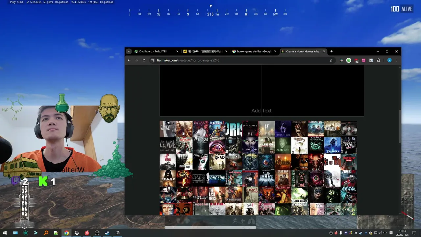Select the ZombiU thumbnail
The image size is (421, 237).
349,178
